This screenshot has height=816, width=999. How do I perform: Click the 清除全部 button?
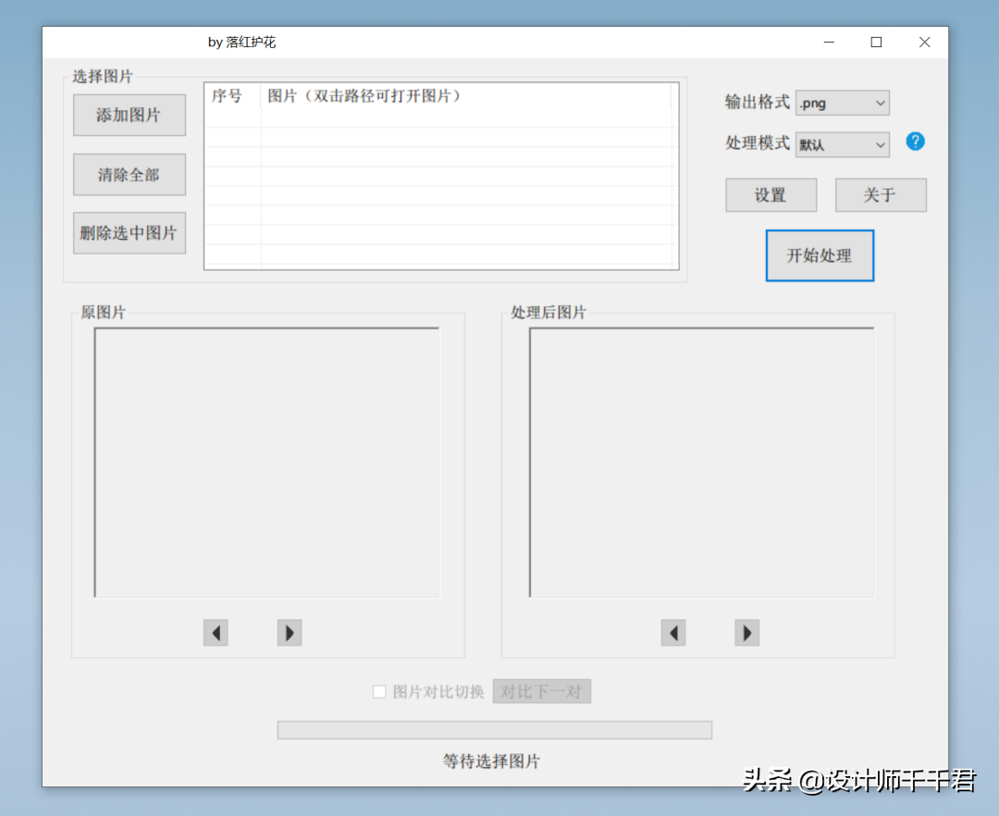[x=129, y=174]
